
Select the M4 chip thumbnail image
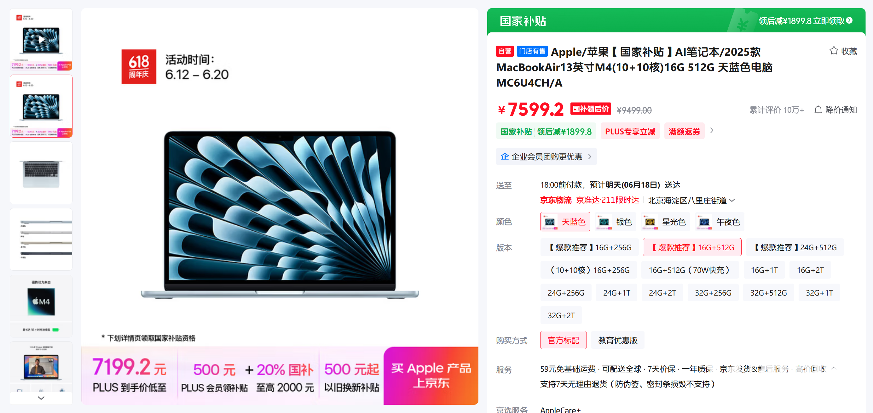point(41,306)
